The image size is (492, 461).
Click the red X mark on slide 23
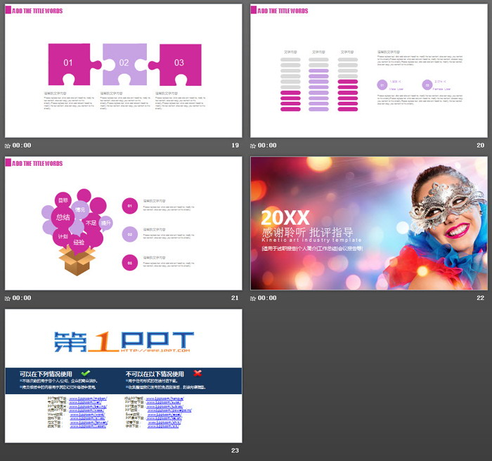tap(198, 373)
